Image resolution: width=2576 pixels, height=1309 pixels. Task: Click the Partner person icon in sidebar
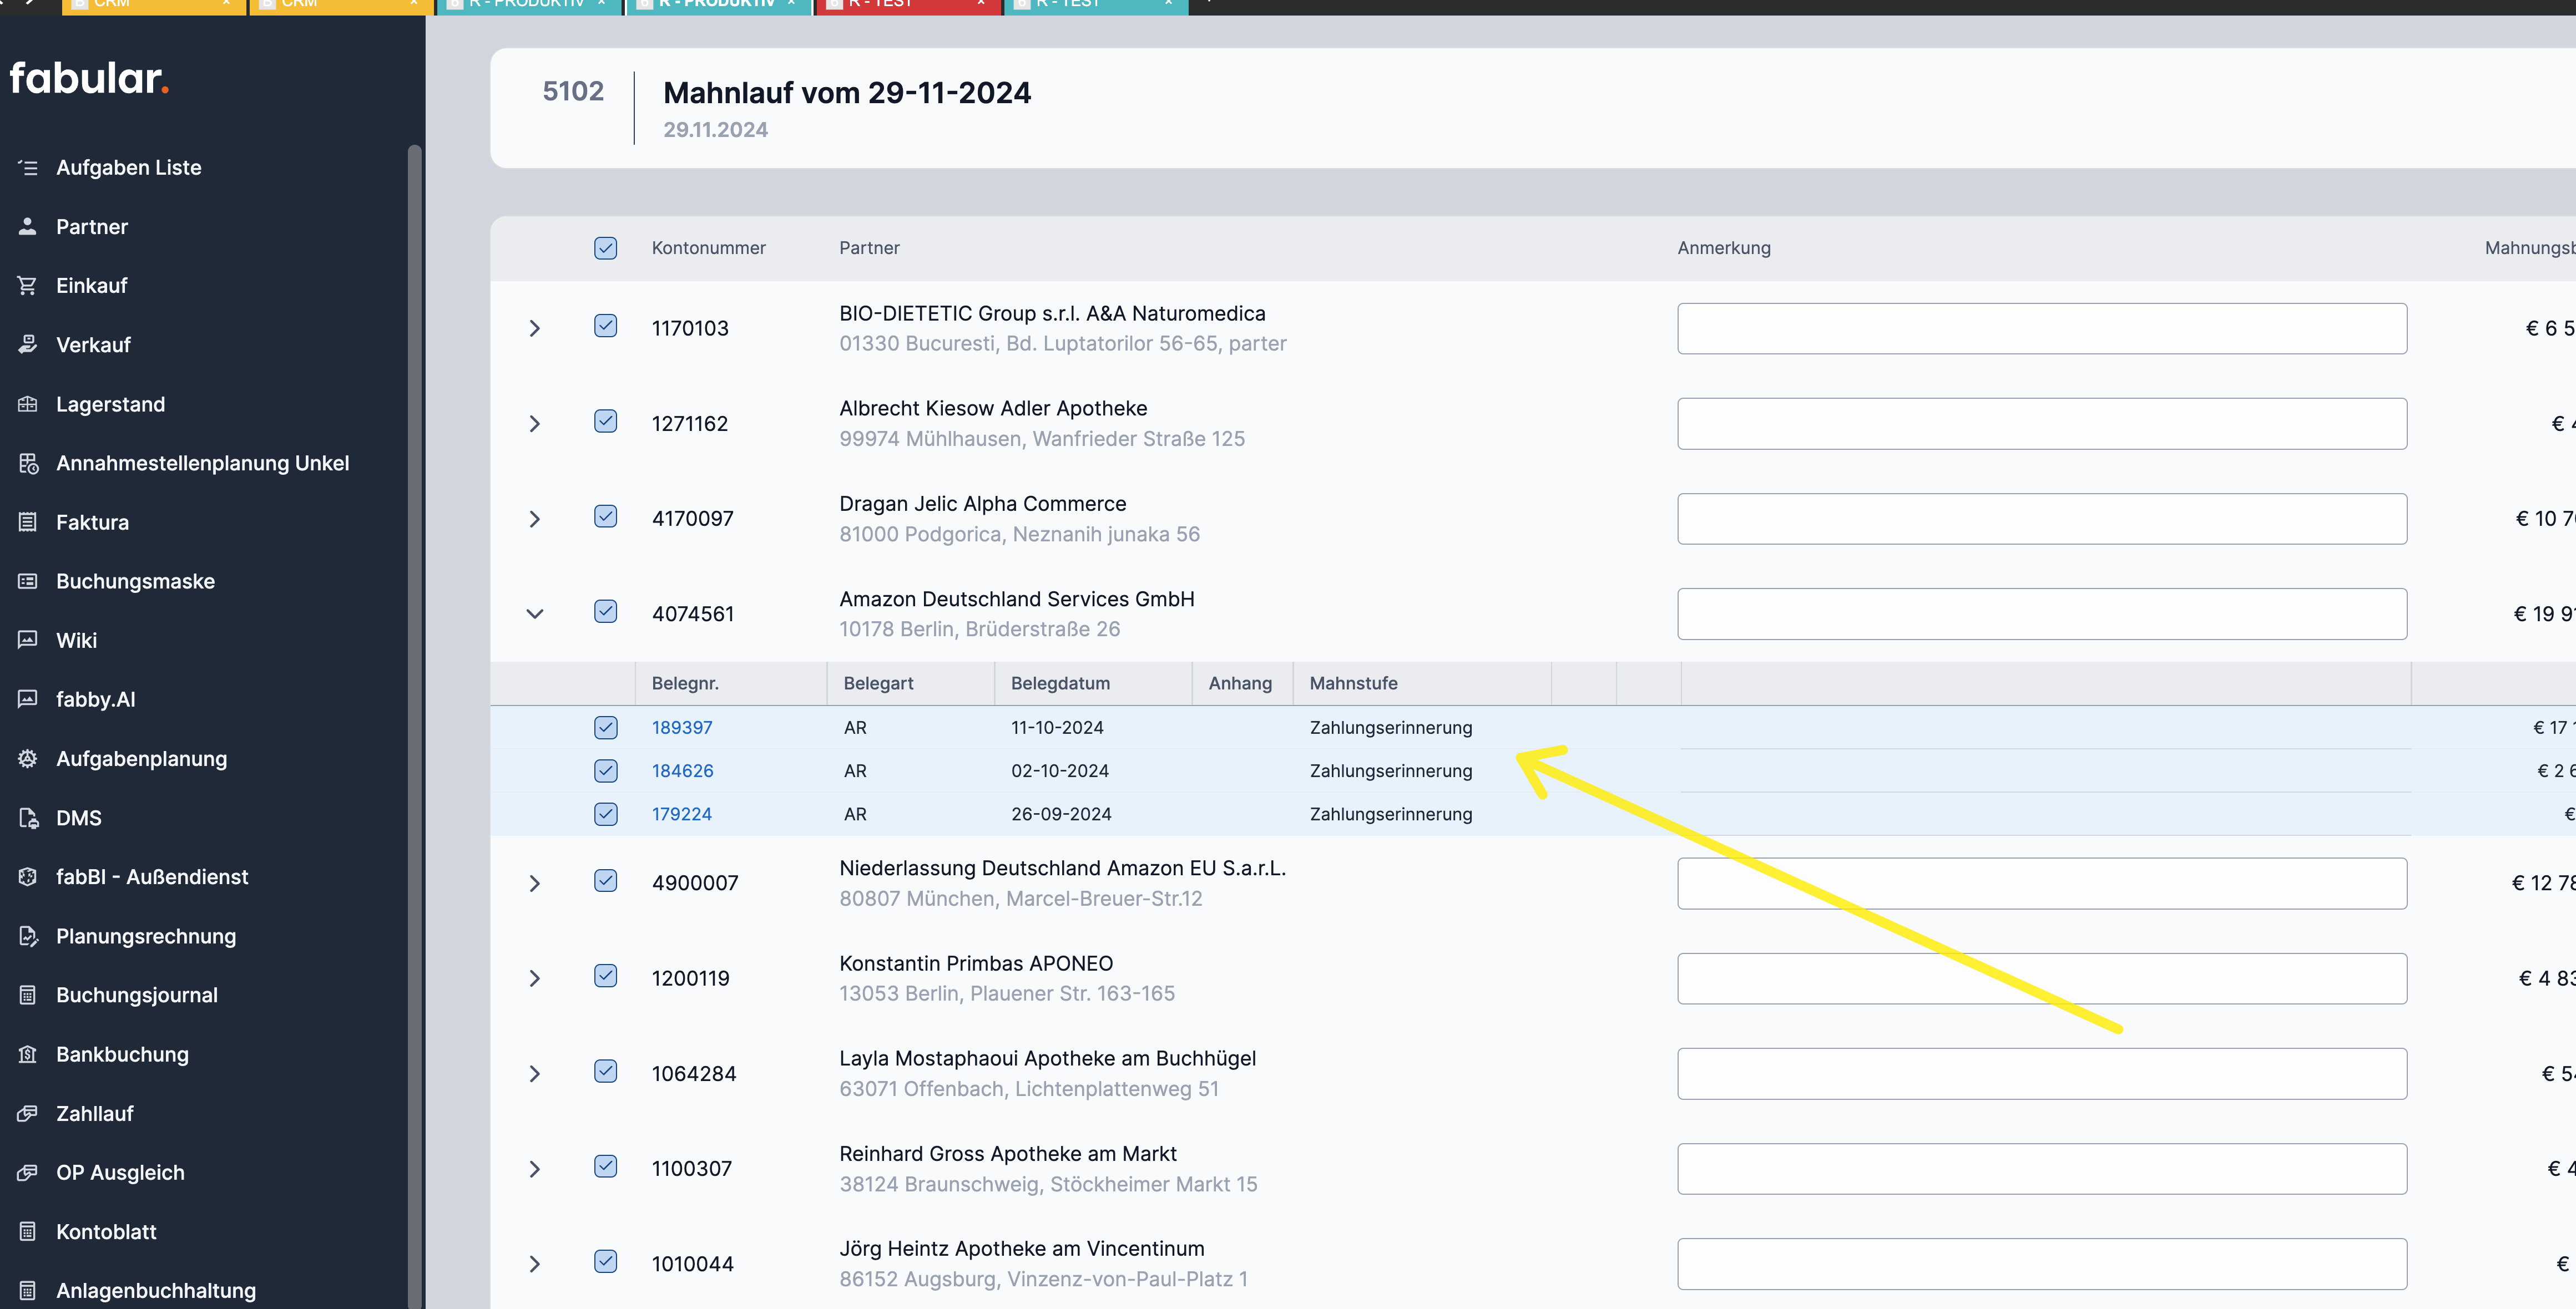pos(28,227)
